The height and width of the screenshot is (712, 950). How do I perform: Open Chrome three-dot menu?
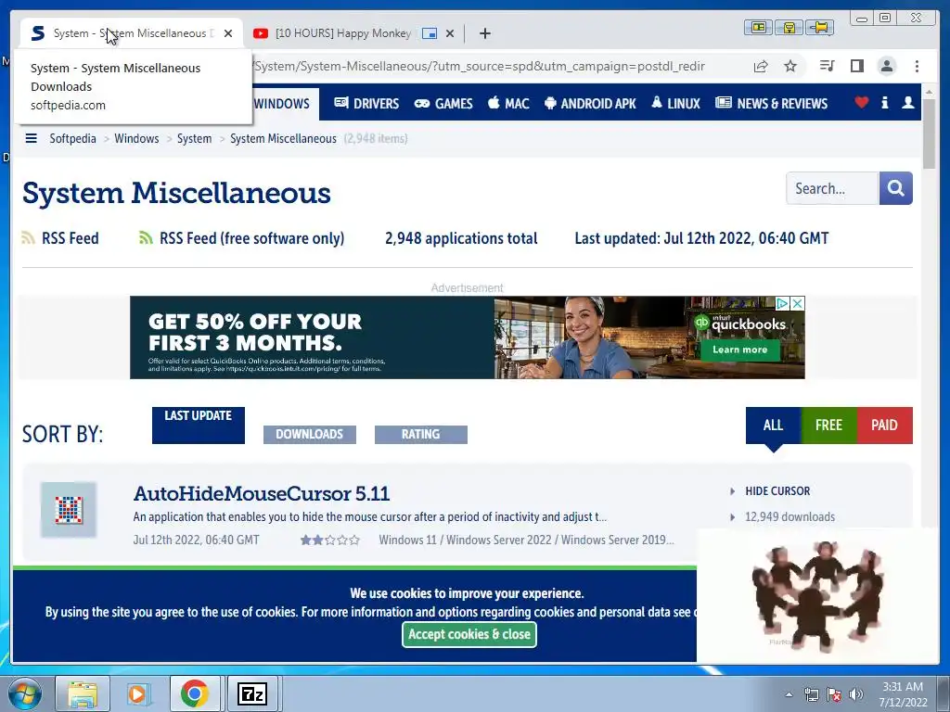pos(917,66)
